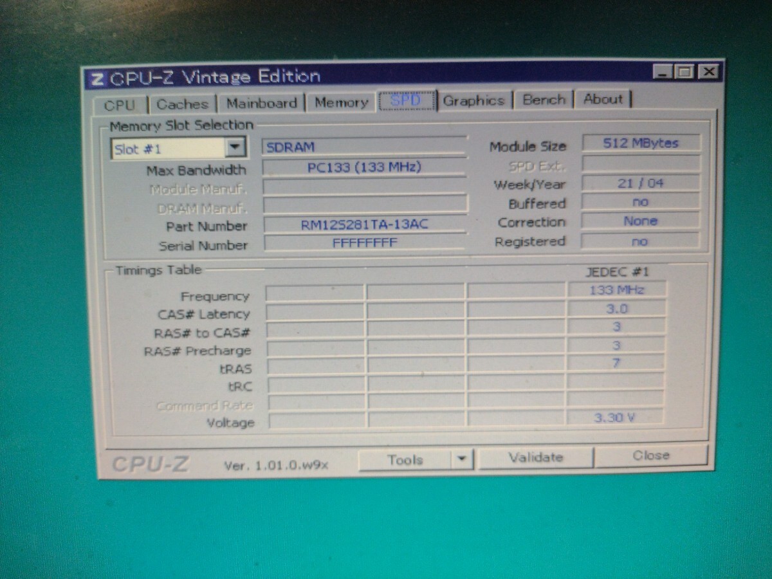772x579 pixels.
Task: Click the SPD tab
Action: click(407, 100)
